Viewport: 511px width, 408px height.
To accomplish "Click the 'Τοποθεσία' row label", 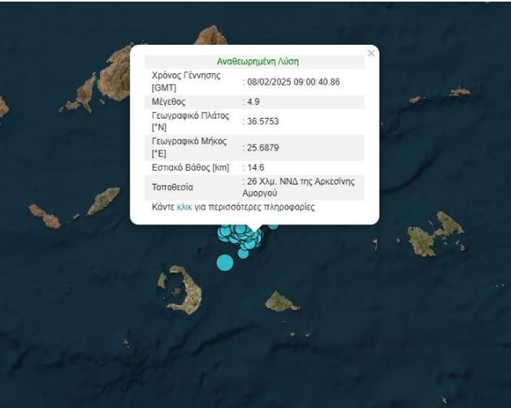I will click(x=175, y=187).
